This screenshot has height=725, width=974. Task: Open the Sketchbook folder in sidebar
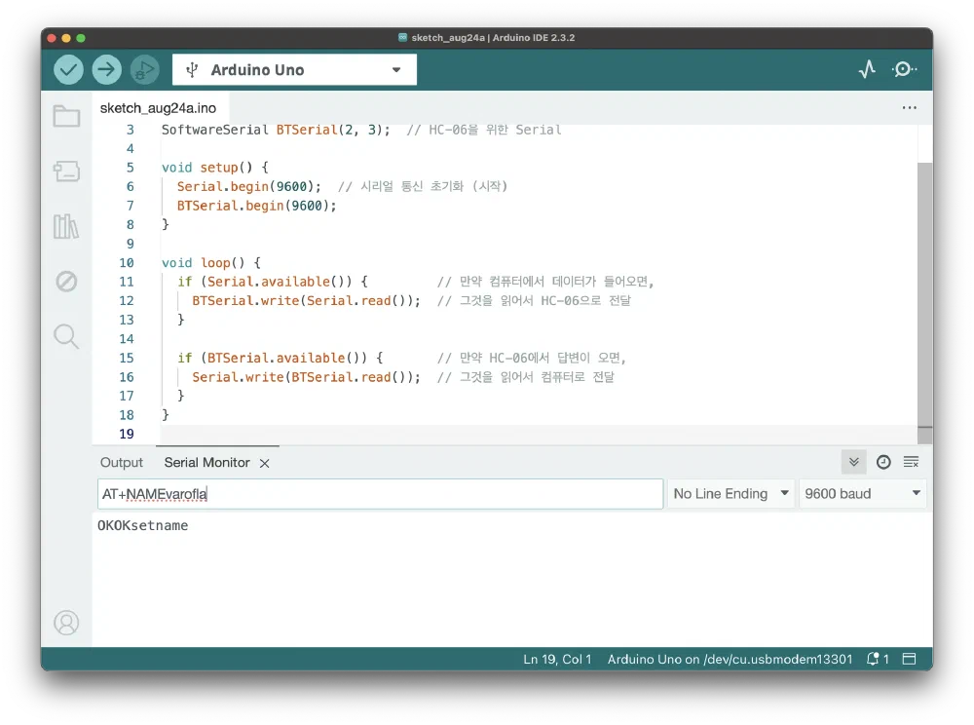click(x=66, y=117)
